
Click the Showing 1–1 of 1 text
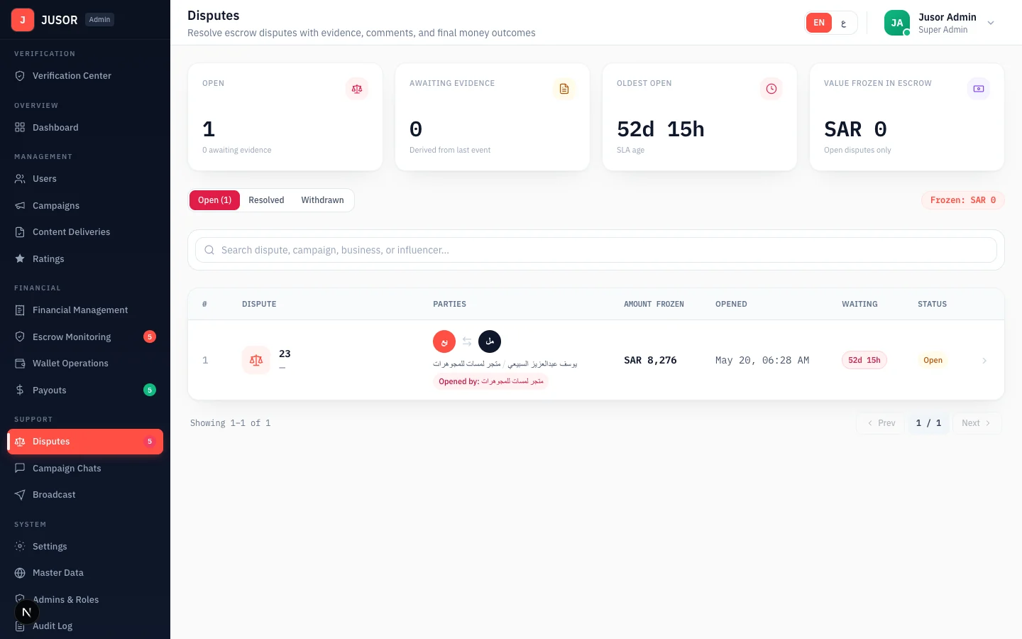click(x=231, y=423)
